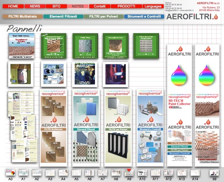The image size is (224, 182).
Task: Click the 'Pannelli' handwritten page title
Action: click(24, 28)
